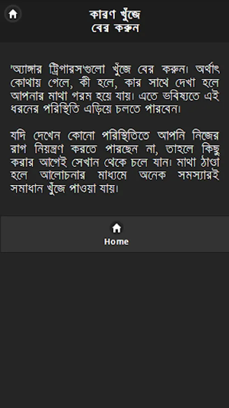Tap the home icon in the header
This screenshot has height=408, width=229.
coord(13,14)
